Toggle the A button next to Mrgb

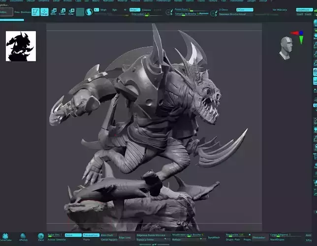pos(96,9)
